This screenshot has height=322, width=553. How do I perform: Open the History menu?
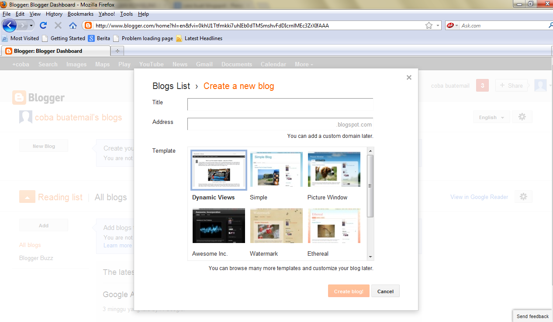[54, 14]
